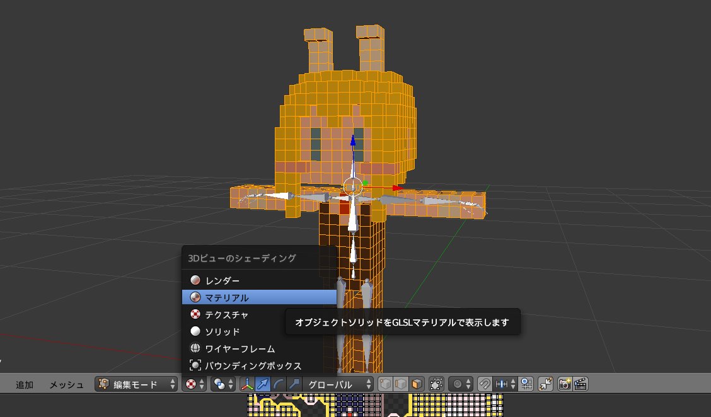The image size is (711, 417).
Task: Toggle the auto-merge vertices icon
Action: (545, 384)
